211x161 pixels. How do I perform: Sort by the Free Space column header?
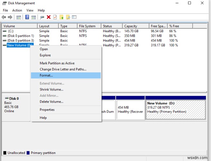[x=158, y=26]
